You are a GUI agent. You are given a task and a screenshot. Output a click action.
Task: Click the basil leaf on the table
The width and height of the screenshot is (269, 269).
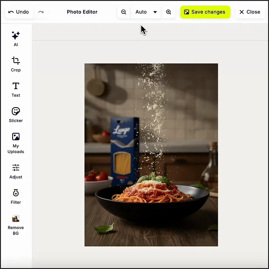[x=104, y=229]
